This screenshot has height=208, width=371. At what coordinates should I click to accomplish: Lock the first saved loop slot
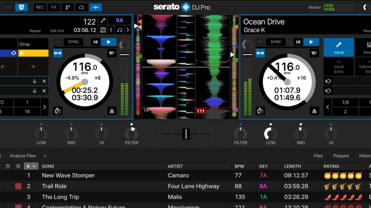click(35, 81)
